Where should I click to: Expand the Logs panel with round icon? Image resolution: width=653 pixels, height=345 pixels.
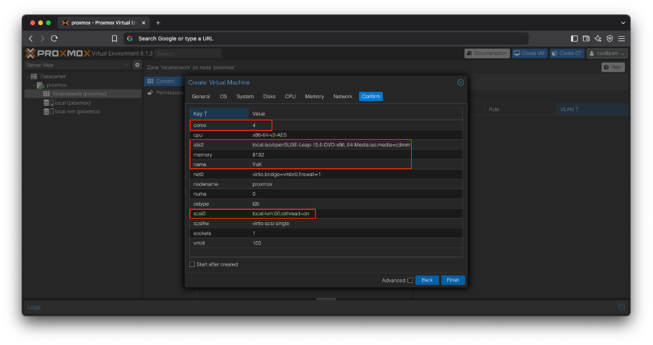coord(621,307)
